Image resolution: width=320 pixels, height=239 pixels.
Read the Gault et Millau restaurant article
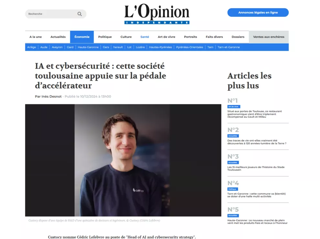[254, 114]
